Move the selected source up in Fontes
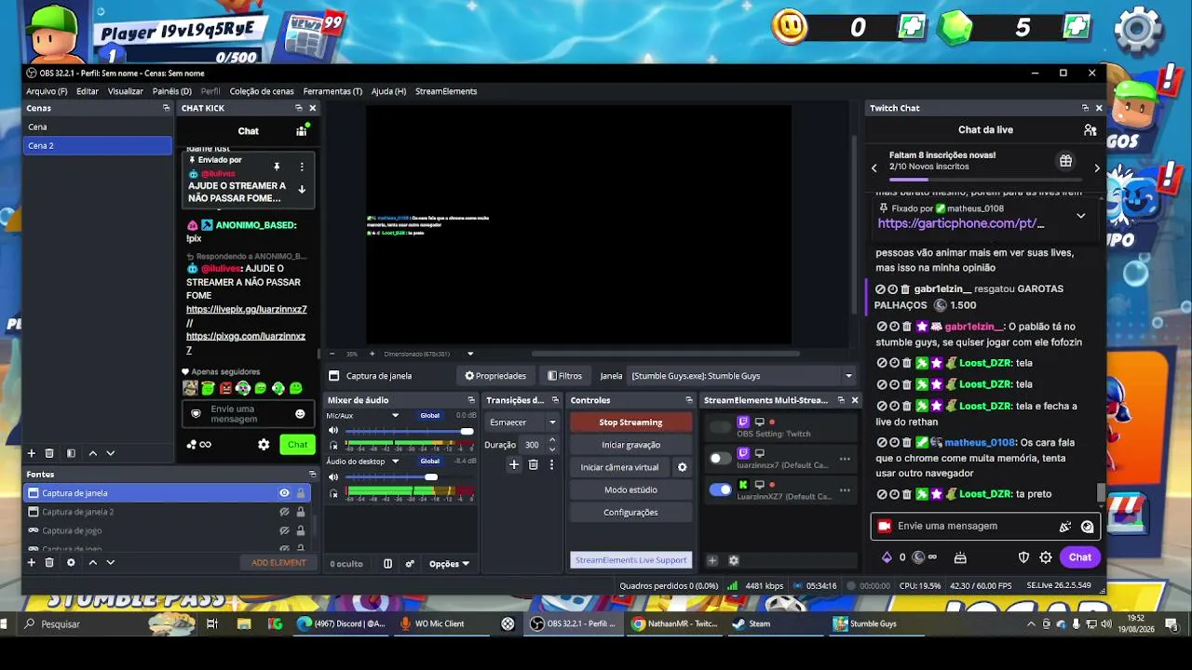This screenshot has width=1192, height=670. coord(92,562)
